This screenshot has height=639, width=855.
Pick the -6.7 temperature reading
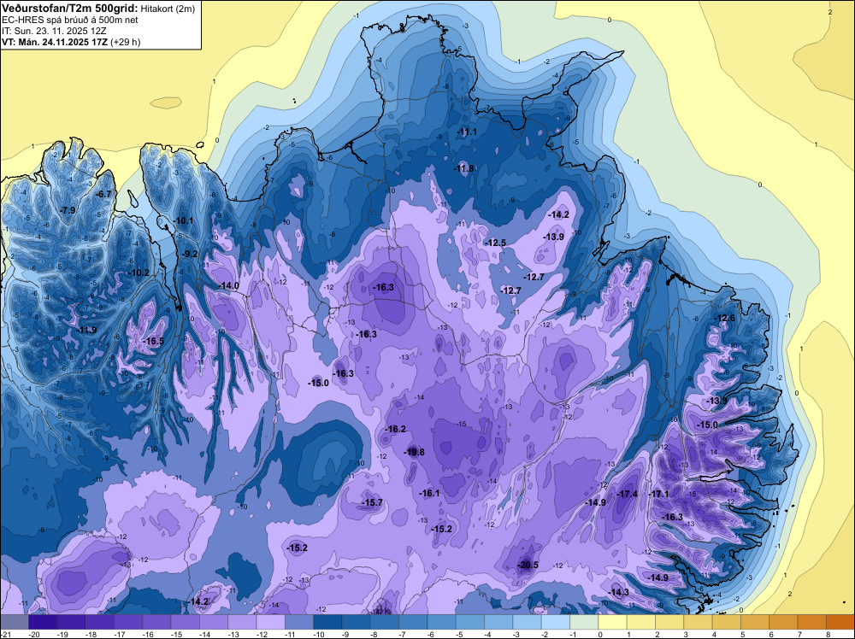point(103,195)
